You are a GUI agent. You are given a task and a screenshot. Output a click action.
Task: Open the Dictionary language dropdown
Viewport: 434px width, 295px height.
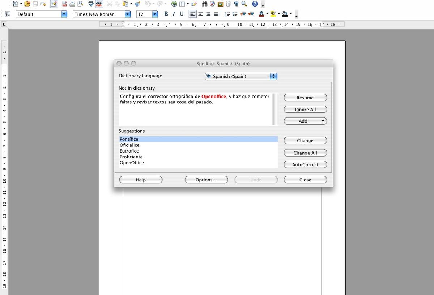[x=273, y=76]
